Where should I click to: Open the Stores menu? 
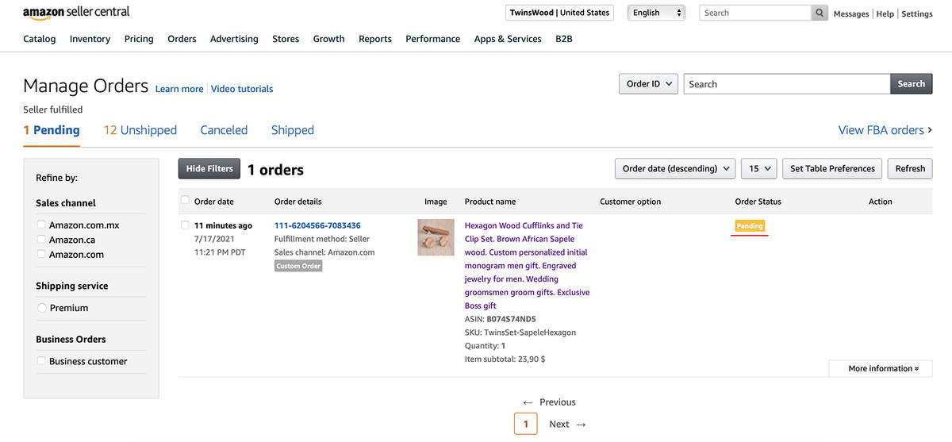286,39
